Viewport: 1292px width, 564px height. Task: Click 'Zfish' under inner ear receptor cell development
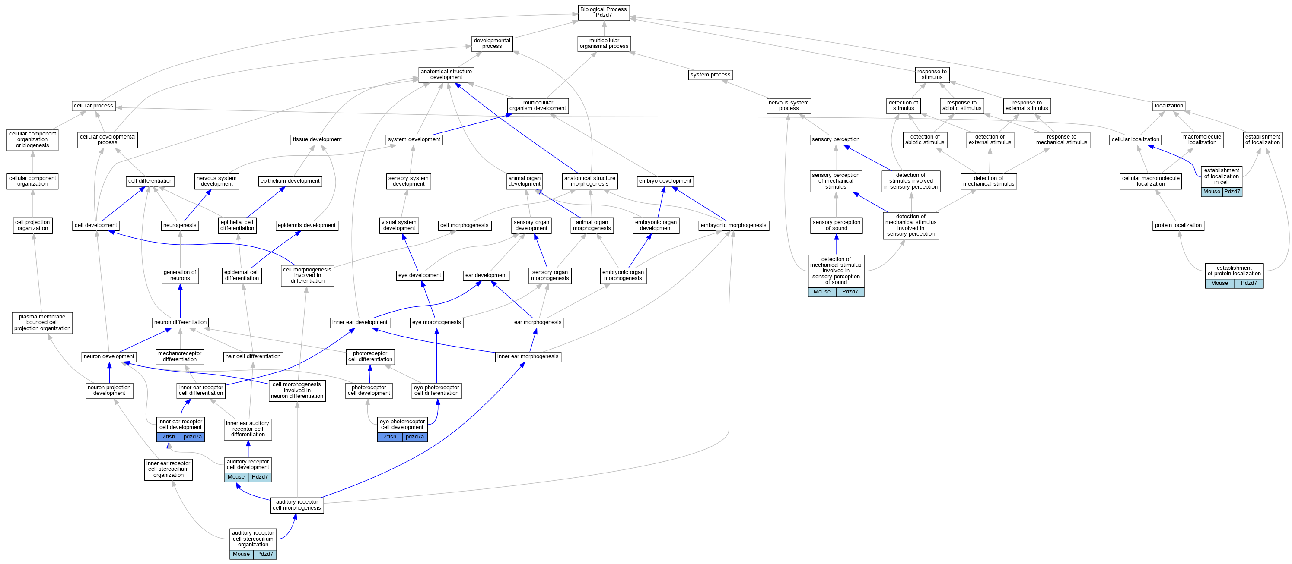pyautogui.click(x=169, y=437)
